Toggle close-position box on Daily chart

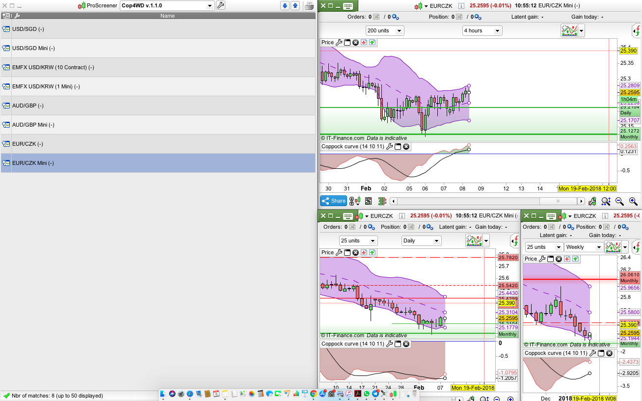(410, 227)
